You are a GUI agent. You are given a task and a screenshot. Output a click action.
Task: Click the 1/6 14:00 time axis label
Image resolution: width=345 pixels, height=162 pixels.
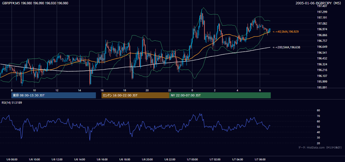click(79, 160)
